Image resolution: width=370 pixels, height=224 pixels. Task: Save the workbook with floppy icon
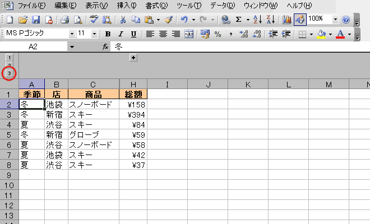[x=36, y=20]
